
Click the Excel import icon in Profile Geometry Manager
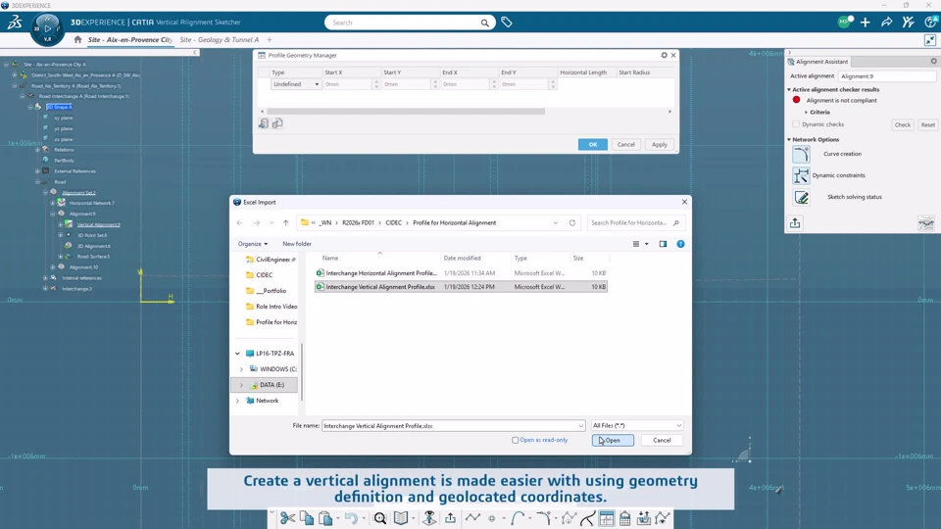pos(264,123)
